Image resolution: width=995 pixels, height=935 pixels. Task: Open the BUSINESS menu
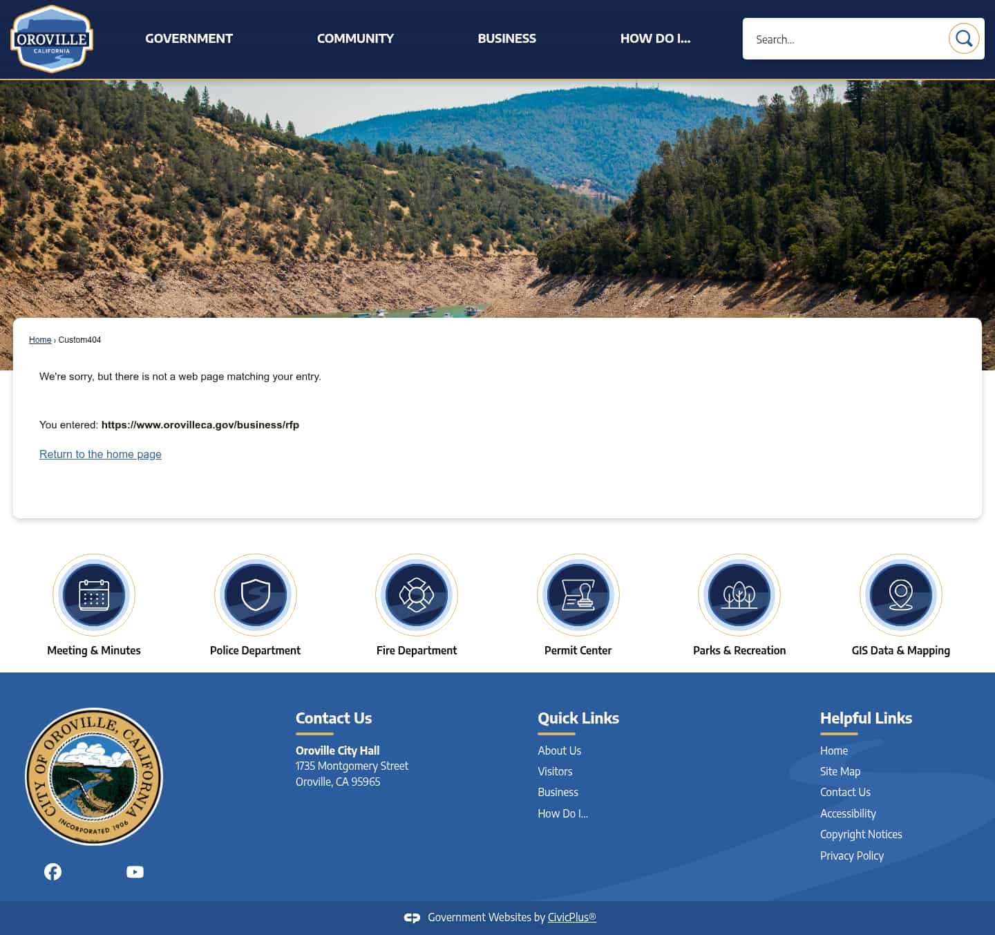tap(506, 38)
